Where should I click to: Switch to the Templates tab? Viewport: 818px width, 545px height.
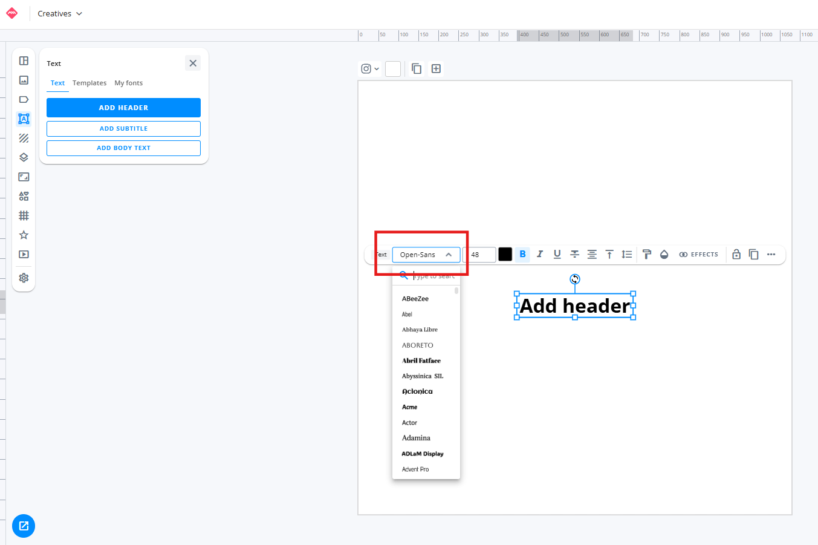pos(89,83)
